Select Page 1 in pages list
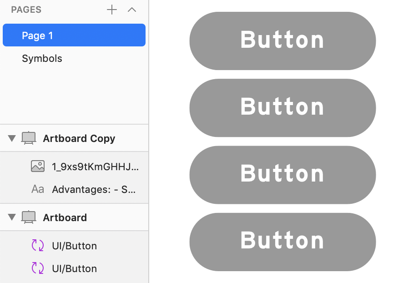Image resolution: width=403 pixels, height=283 pixels. pyautogui.click(x=74, y=35)
